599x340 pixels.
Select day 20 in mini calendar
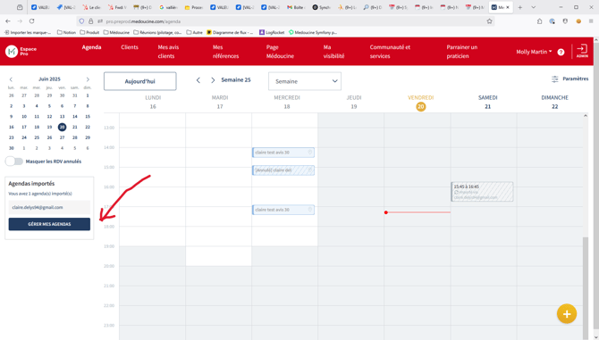pyautogui.click(x=63, y=127)
